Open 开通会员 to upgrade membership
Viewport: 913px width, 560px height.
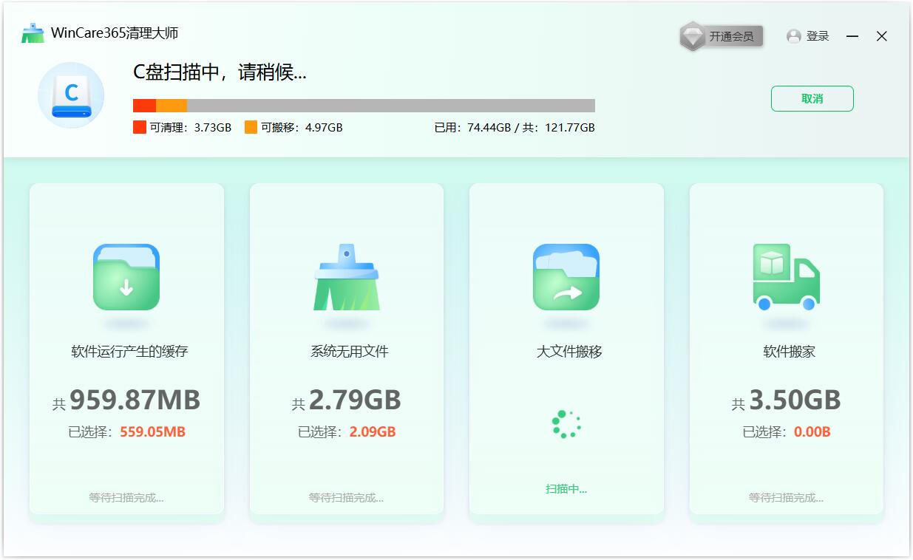[x=732, y=35]
